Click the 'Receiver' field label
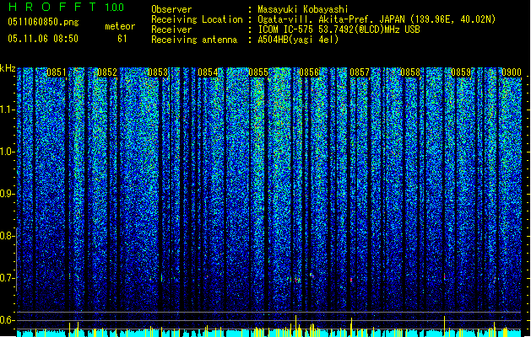Screen dimensions: 531x337 (x=171, y=29)
